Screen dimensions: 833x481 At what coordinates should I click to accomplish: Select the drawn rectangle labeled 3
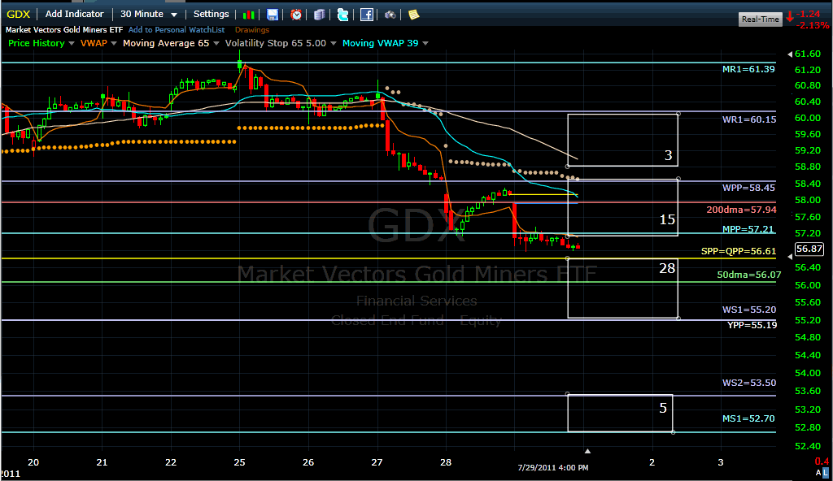click(x=622, y=141)
